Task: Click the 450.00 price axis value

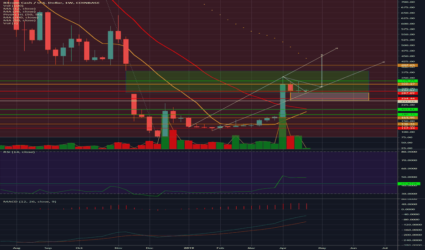Action: pos(408,56)
